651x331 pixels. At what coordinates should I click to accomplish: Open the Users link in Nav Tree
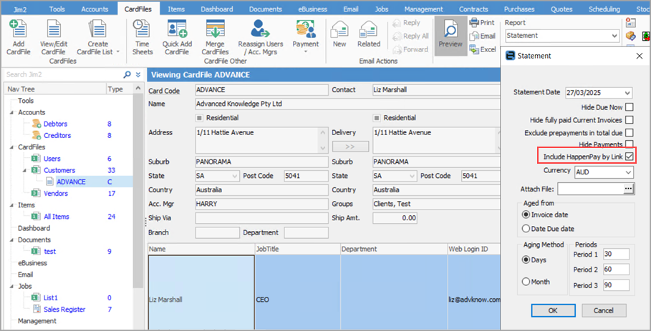[x=52, y=159]
